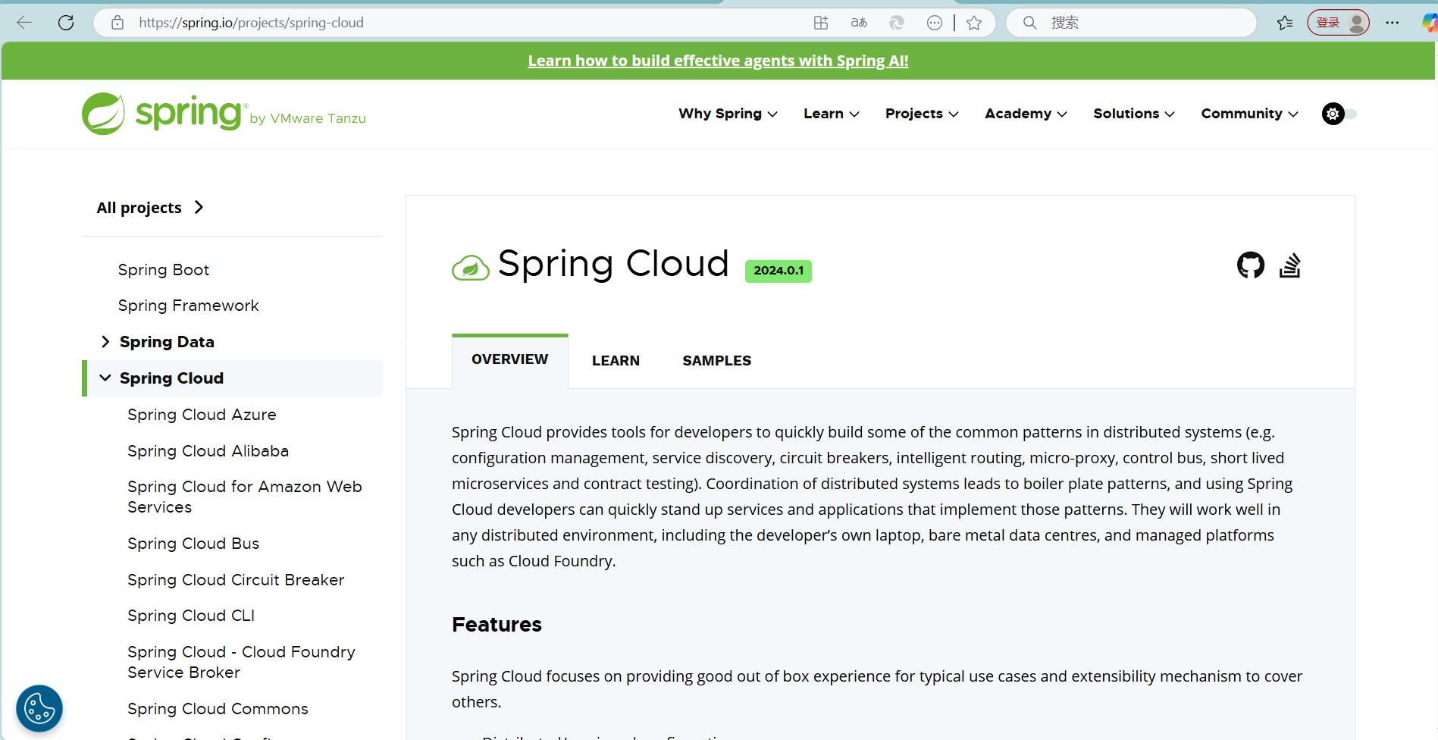Switch to the OVERVIEW tab
This screenshot has height=740, width=1438.
(x=509, y=360)
